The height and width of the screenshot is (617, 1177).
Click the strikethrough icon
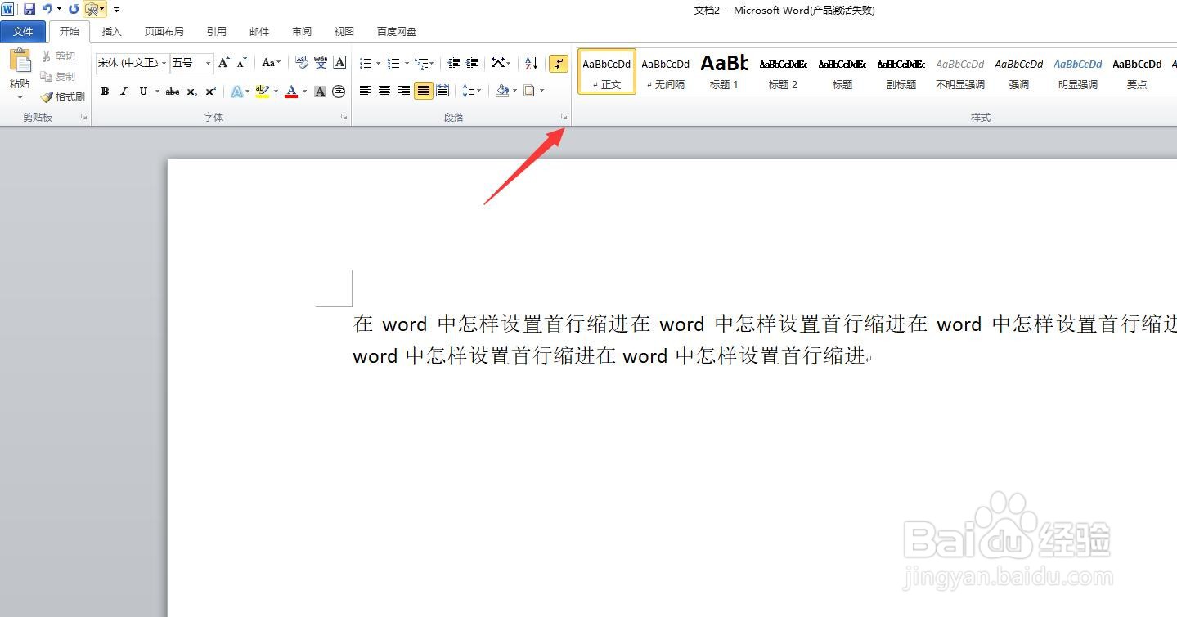[x=171, y=91]
